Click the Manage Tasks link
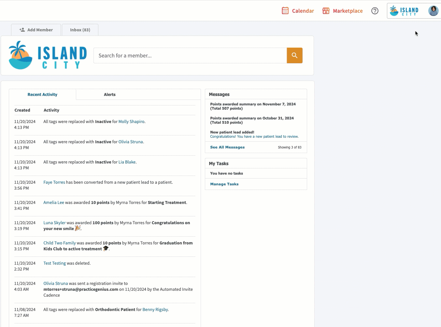Image resolution: width=441 pixels, height=327 pixels. (x=224, y=184)
